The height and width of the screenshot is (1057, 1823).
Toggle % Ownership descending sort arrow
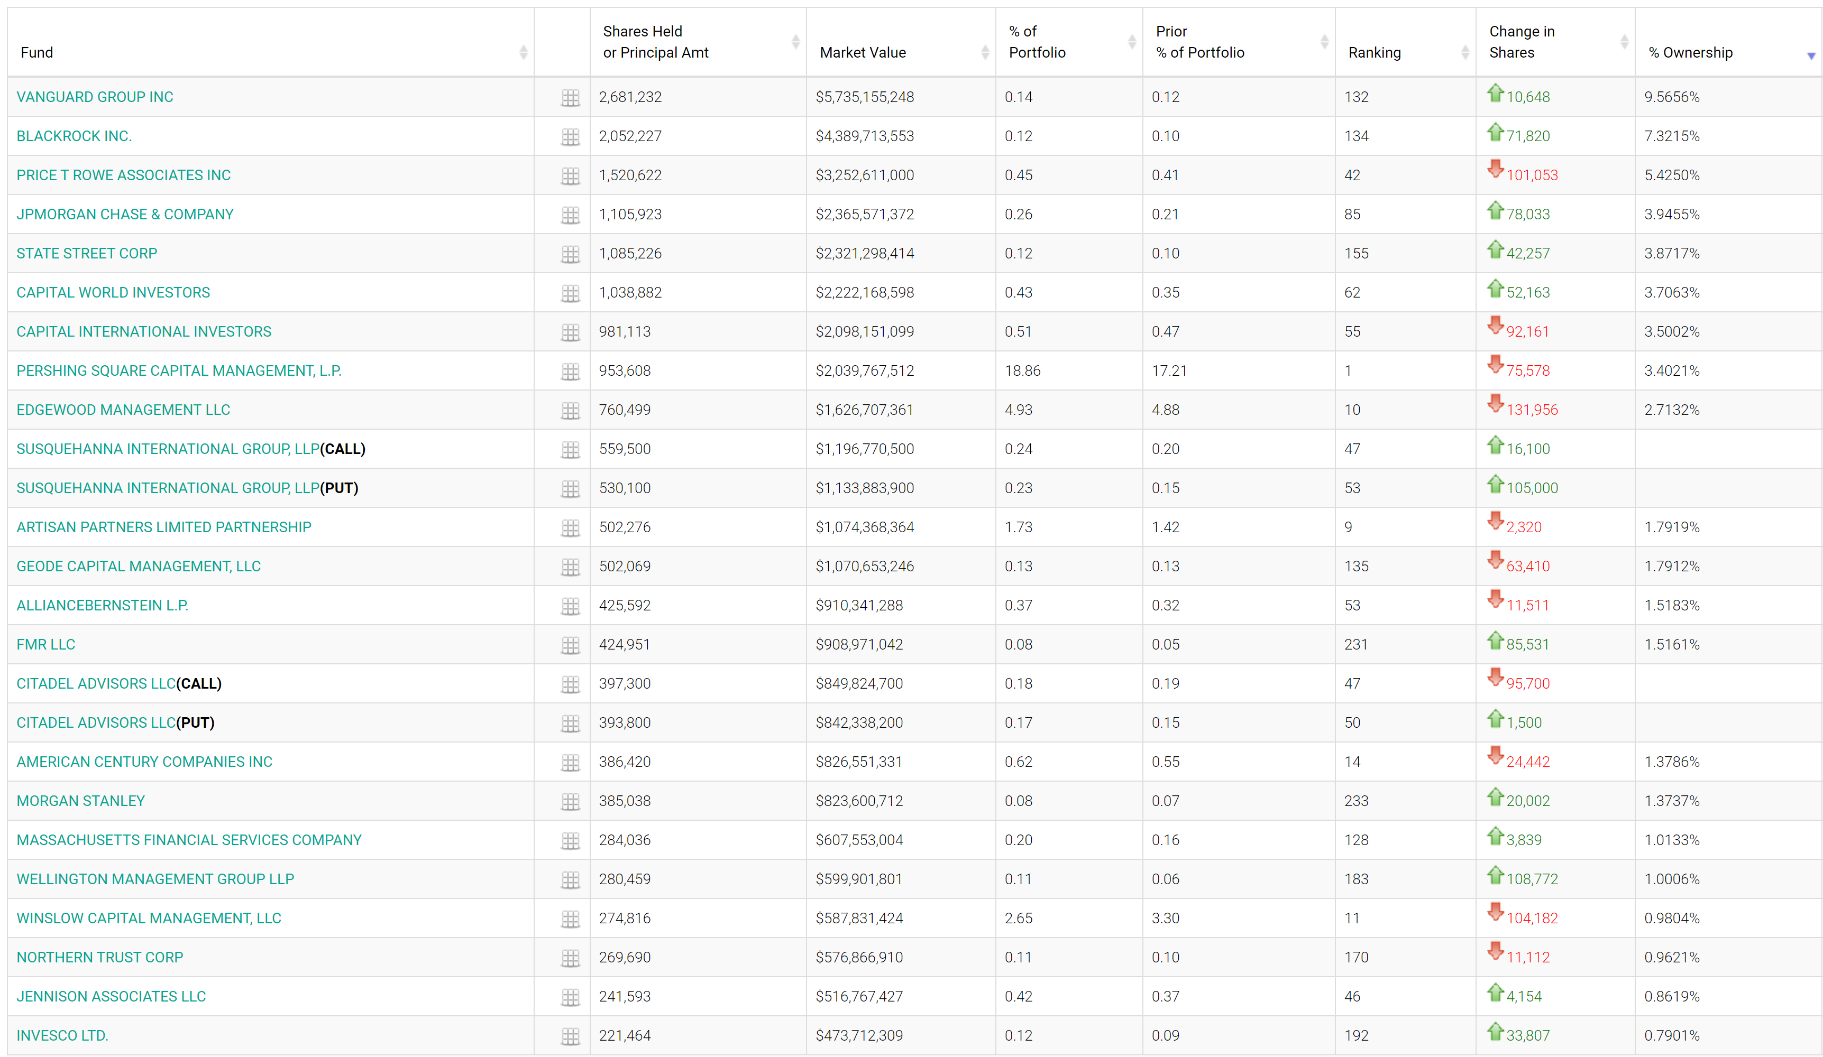[1811, 55]
